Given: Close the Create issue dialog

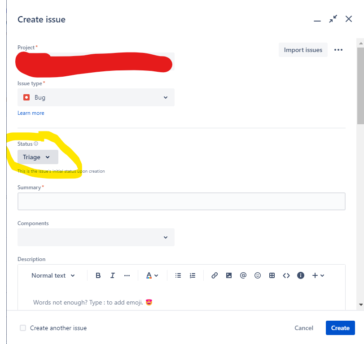Looking at the screenshot, I should pos(349,19).
